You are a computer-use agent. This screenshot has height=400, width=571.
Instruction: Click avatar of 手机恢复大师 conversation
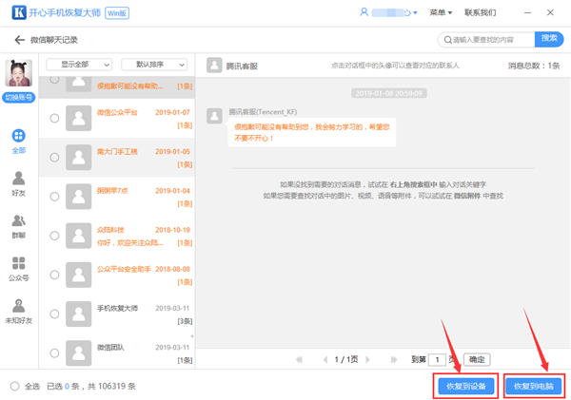pyautogui.click(x=78, y=314)
